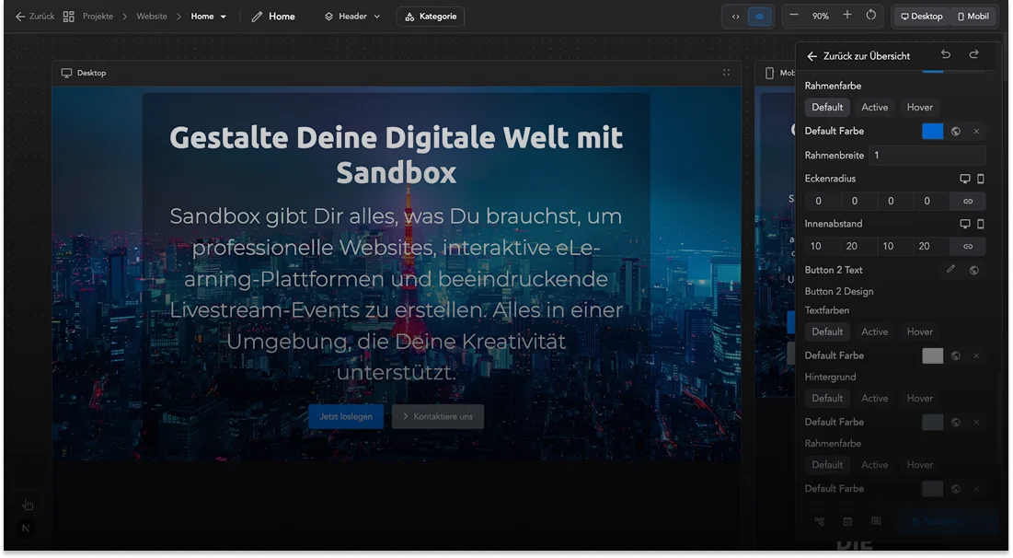Clear the Textfarben Default Farbe with X
This screenshot has width=1013, height=558.
point(976,355)
